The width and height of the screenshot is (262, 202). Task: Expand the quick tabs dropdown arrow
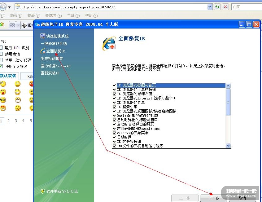coord(18,25)
